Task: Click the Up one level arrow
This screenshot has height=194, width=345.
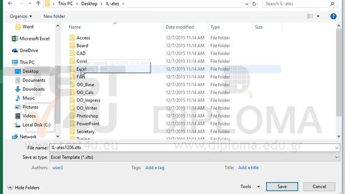Action: pyautogui.click(x=38, y=4)
